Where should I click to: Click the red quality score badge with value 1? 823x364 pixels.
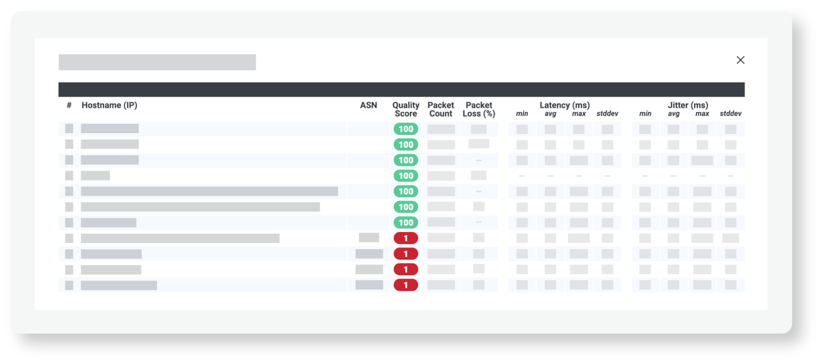pyautogui.click(x=405, y=239)
